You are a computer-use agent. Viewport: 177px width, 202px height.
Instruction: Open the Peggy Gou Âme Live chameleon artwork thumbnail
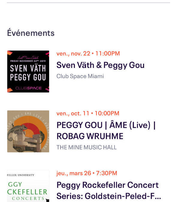click(28, 131)
